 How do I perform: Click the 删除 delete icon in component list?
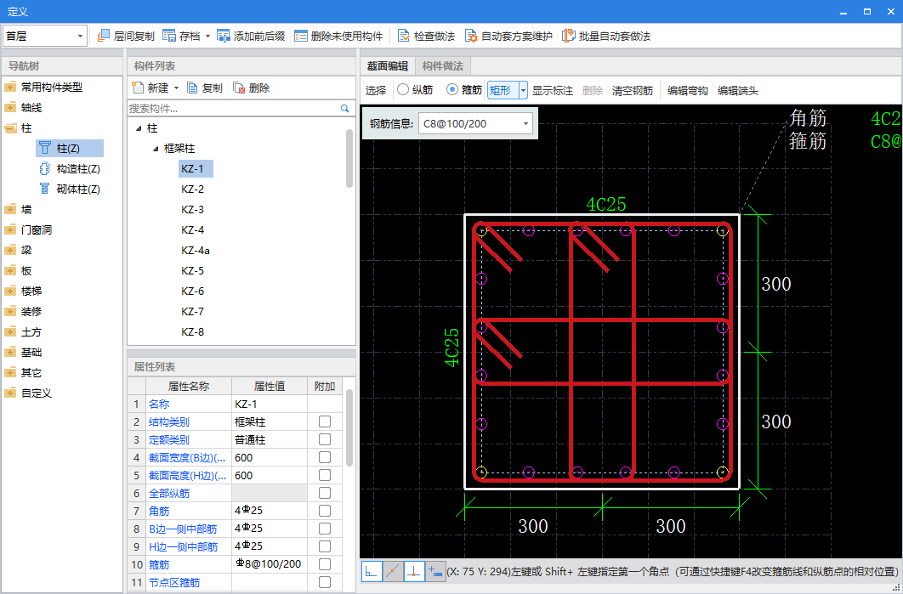click(x=239, y=88)
